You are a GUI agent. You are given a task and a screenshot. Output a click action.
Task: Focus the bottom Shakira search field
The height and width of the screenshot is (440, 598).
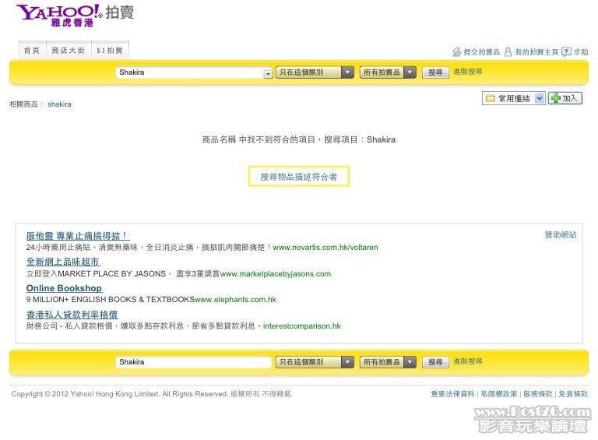193,362
